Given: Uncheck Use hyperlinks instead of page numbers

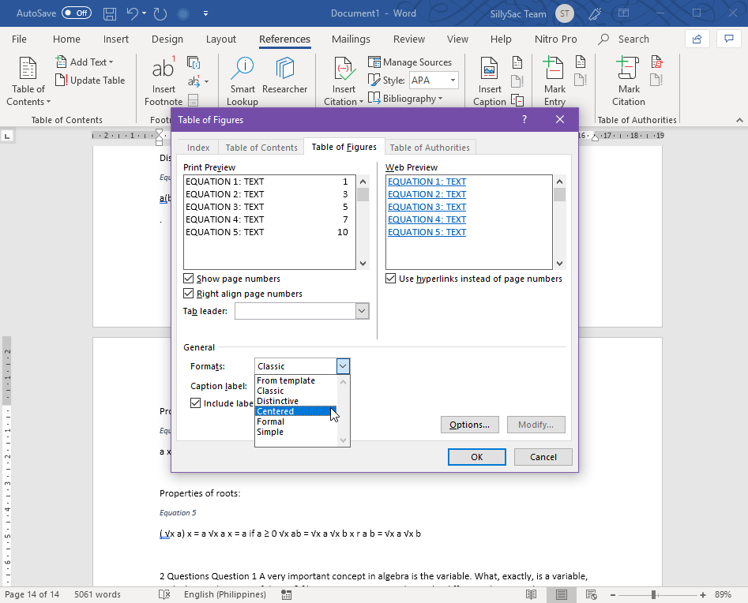Looking at the screenshot, I should [x=391, y=279].
